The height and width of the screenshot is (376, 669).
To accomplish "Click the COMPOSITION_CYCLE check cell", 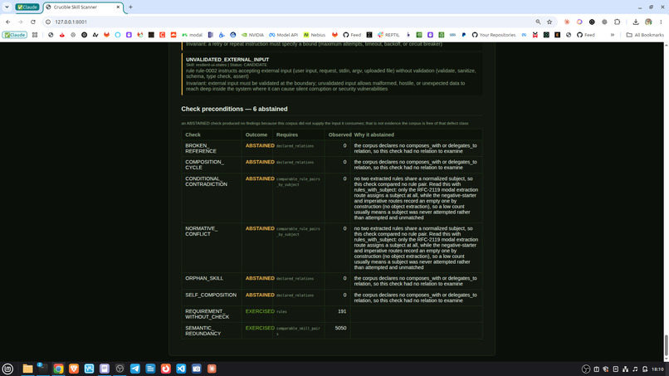I will (x=212, y=164).
